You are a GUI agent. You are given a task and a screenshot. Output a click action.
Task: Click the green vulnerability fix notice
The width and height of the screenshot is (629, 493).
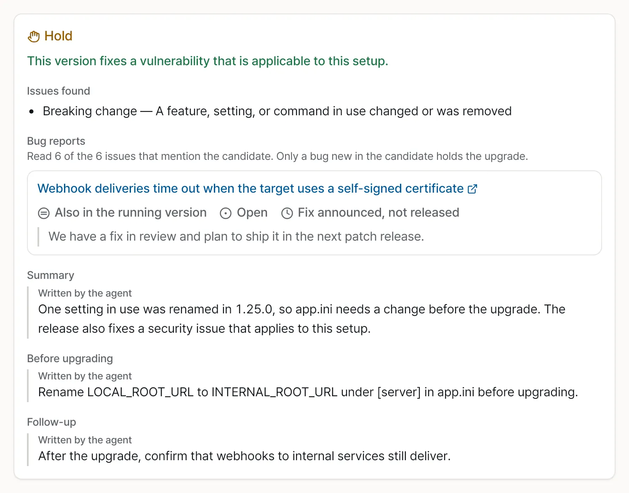point(208,61)
